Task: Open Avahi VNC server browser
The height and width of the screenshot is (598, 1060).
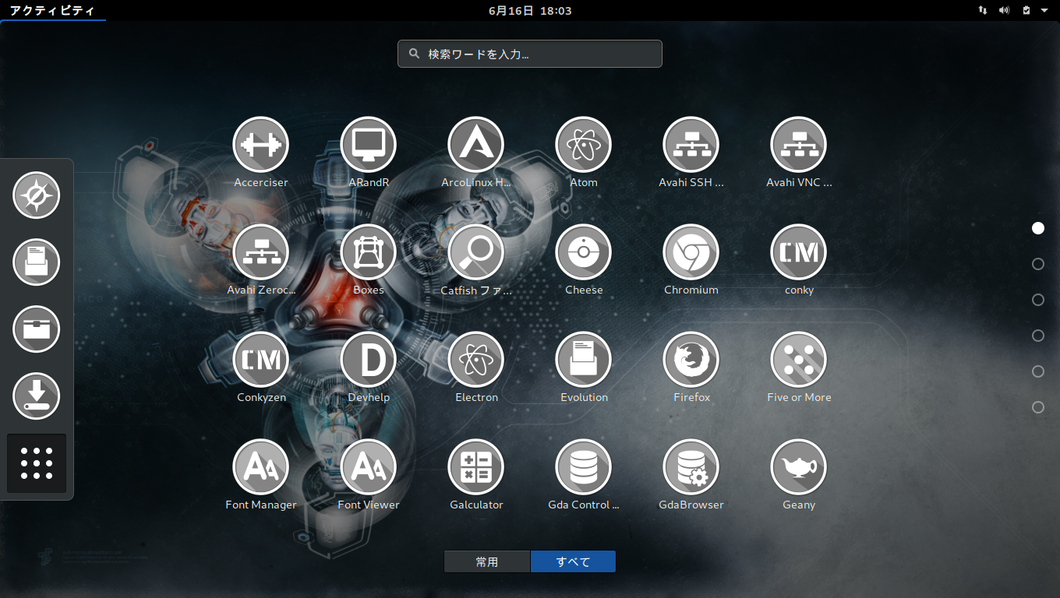Action: pos(799,145)
